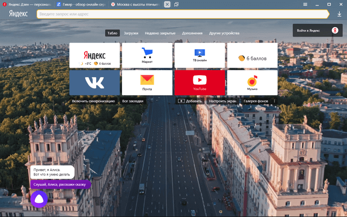Open the Музыка tile
The image size is (347, 217).
252,82
